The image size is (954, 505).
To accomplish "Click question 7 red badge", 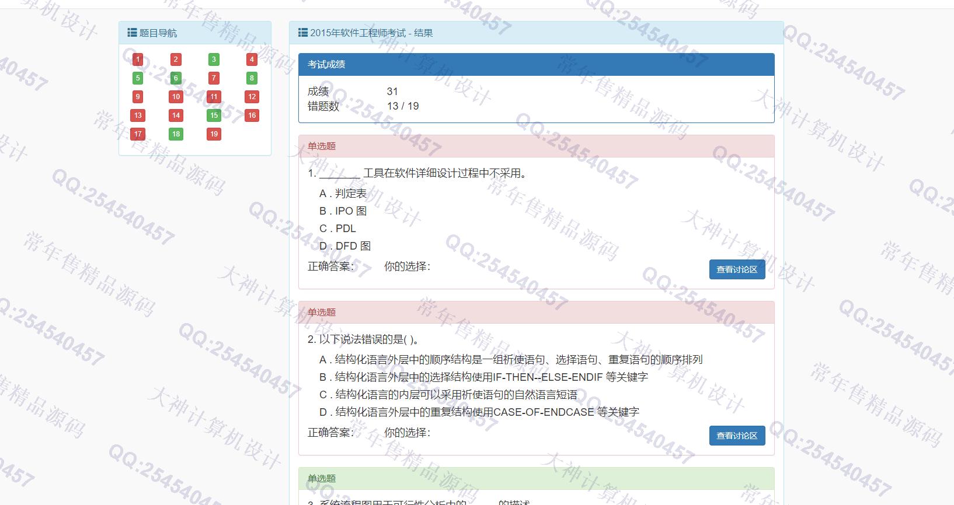I will coord(214,78).
